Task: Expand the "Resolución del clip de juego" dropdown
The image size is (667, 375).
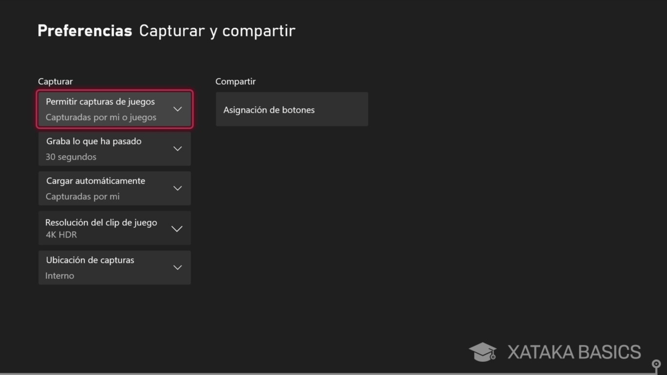Action: click(x=114, y=228)
